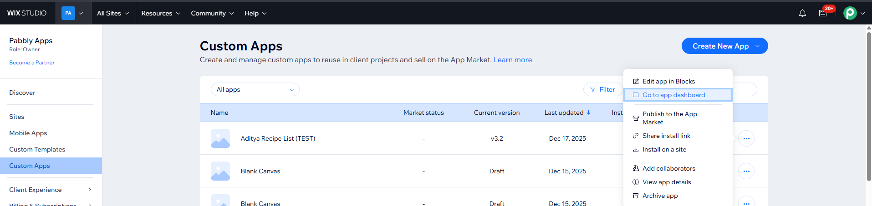This screenshot has width=872, height=206.
Task: Select Go to app dashboard
Action: (673, 95)
